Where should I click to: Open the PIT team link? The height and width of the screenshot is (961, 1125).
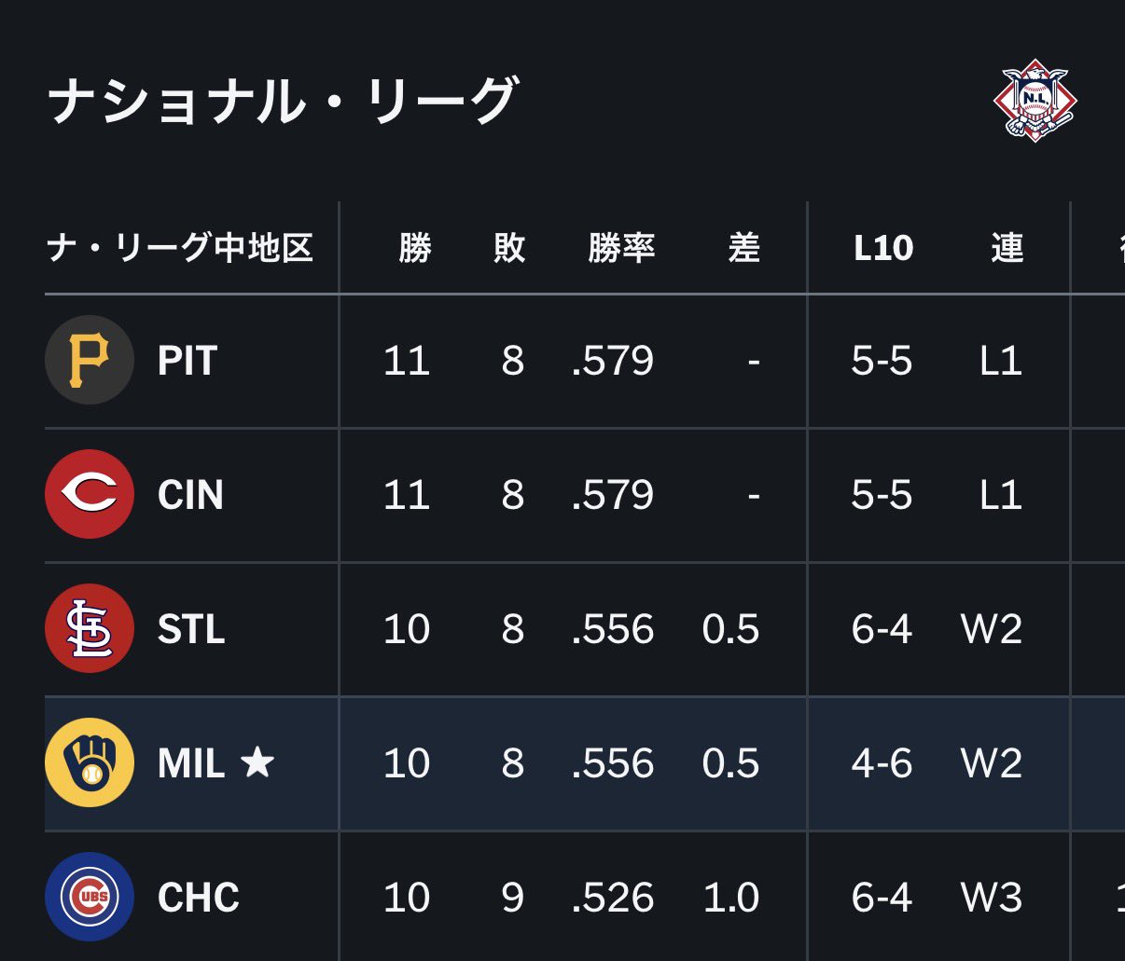(187, 361)
